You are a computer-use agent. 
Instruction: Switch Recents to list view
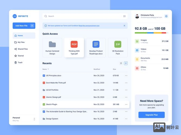126,63
